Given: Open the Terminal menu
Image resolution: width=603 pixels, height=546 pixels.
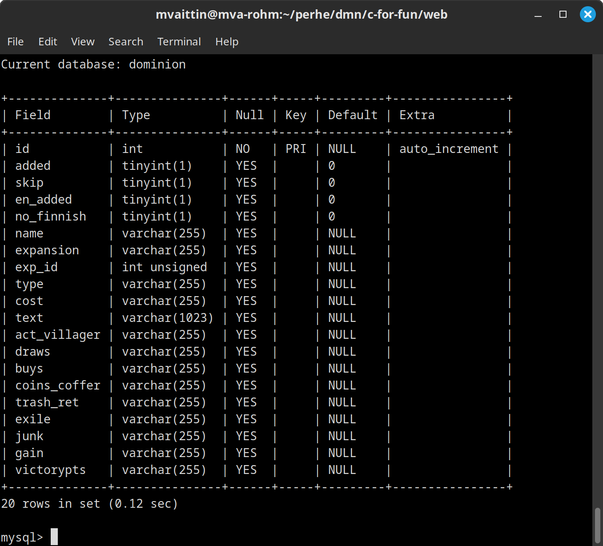Looking at the screenshot, I should pyautogui.click(x=179, y=42).
